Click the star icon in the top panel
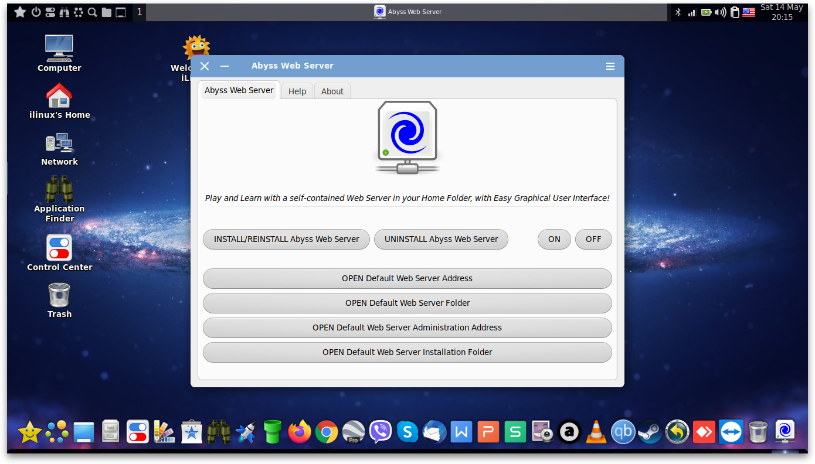The height and width of the screenshot is (464, 815). click(20, 12)
